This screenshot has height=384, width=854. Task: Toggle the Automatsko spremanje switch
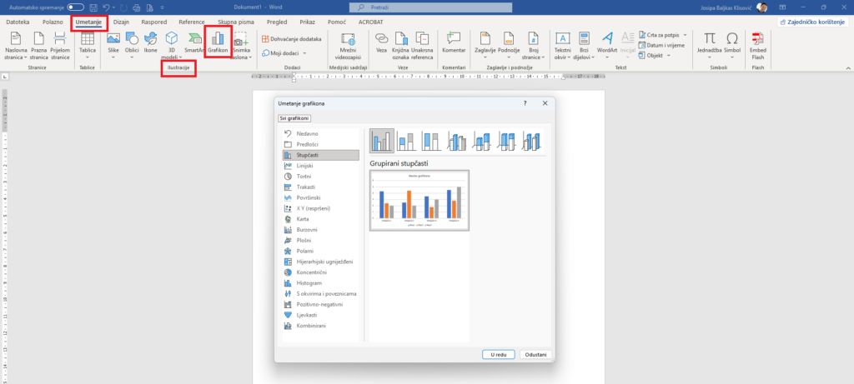(75, 7)
